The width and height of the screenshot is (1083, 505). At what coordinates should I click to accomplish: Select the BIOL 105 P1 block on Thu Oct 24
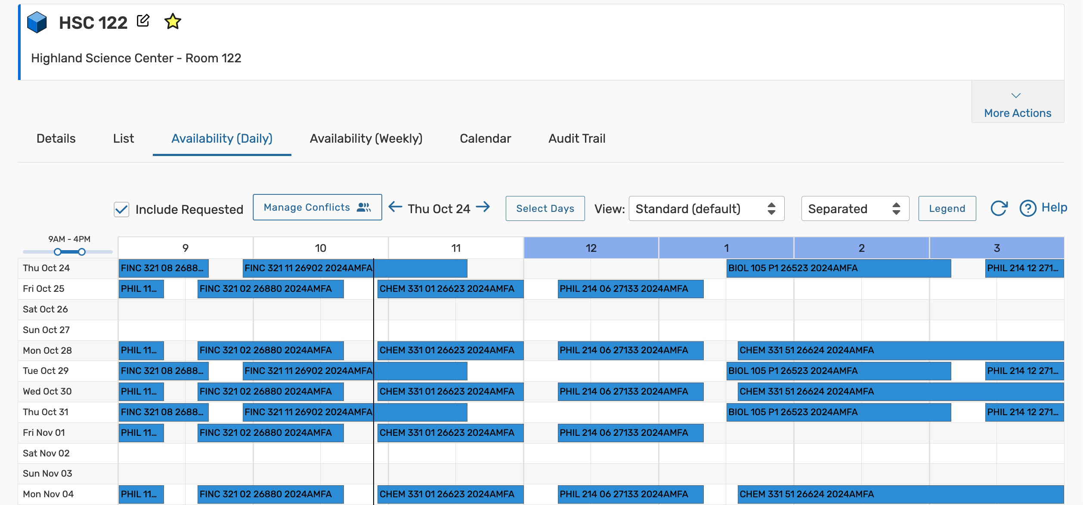tap(838, 268)
